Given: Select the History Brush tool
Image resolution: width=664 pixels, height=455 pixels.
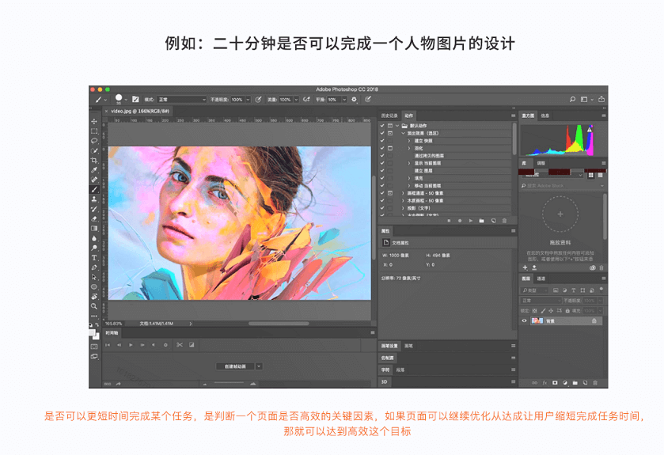Looking at the screenshot, I should click(94, 209).
